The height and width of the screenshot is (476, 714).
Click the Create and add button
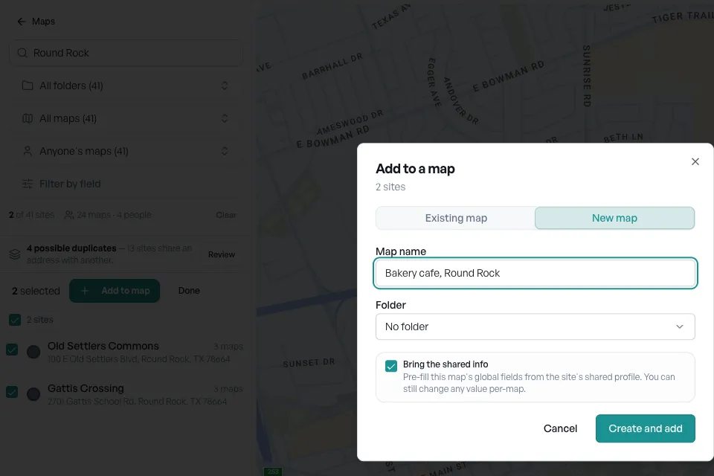(x=646, y=428)
